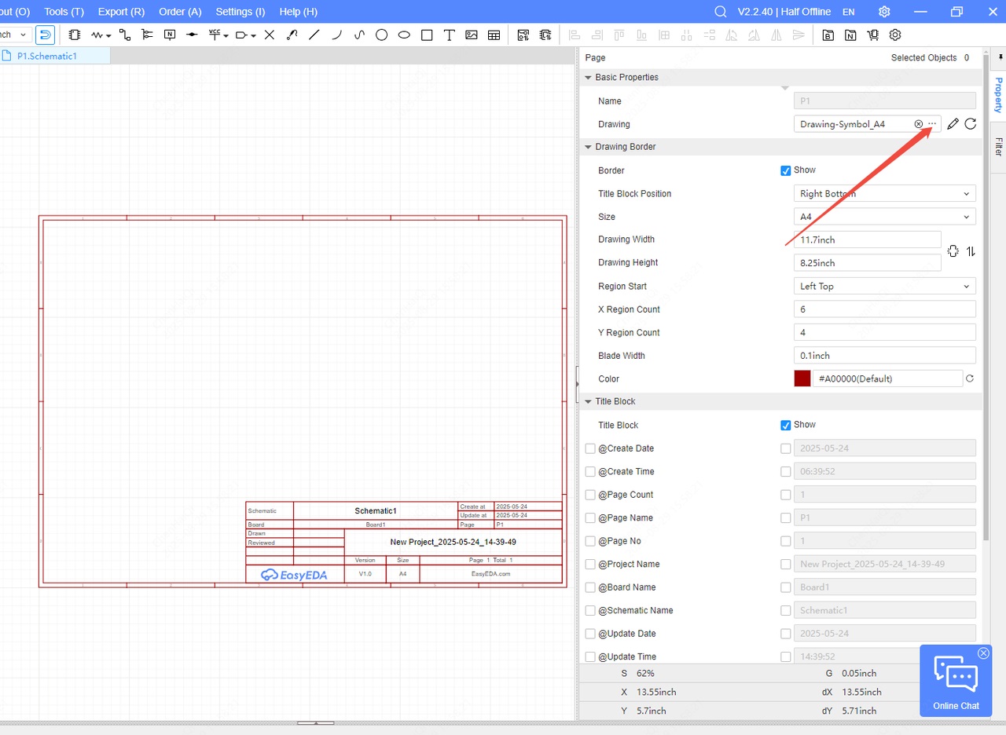Select the ellipse shape tool
Screen dimensions: 1006x735
point(404,35)
